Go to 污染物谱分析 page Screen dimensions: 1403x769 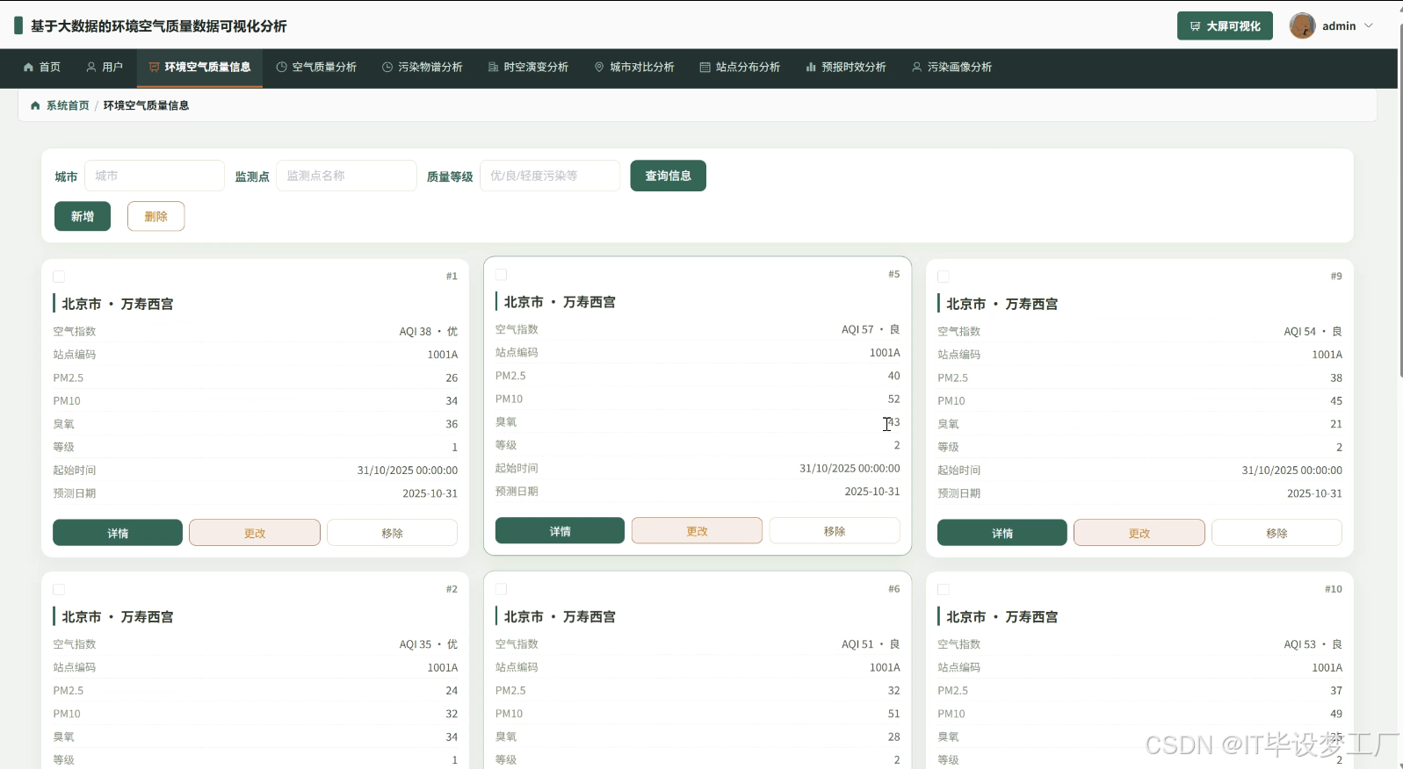point(423,68)
